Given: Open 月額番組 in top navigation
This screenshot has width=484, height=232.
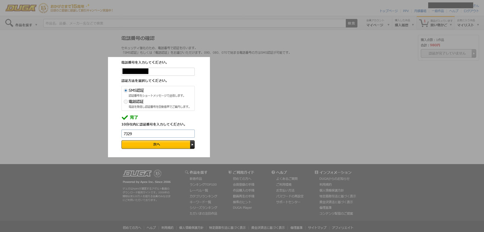Looking at the screenshot, I should coord(420,11).
